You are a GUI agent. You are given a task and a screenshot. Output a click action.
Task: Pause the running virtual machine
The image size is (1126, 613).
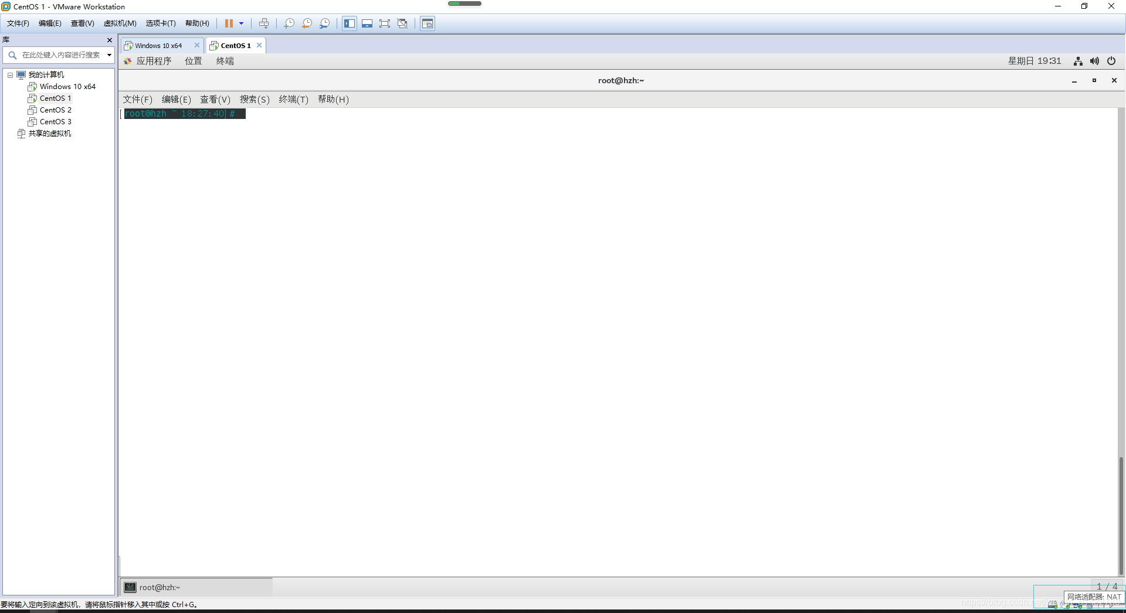[229, 23]
